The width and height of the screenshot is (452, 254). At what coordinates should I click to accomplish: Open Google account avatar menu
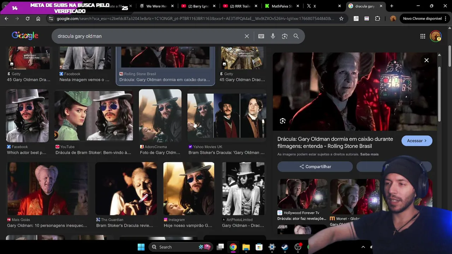coord(435,36)
